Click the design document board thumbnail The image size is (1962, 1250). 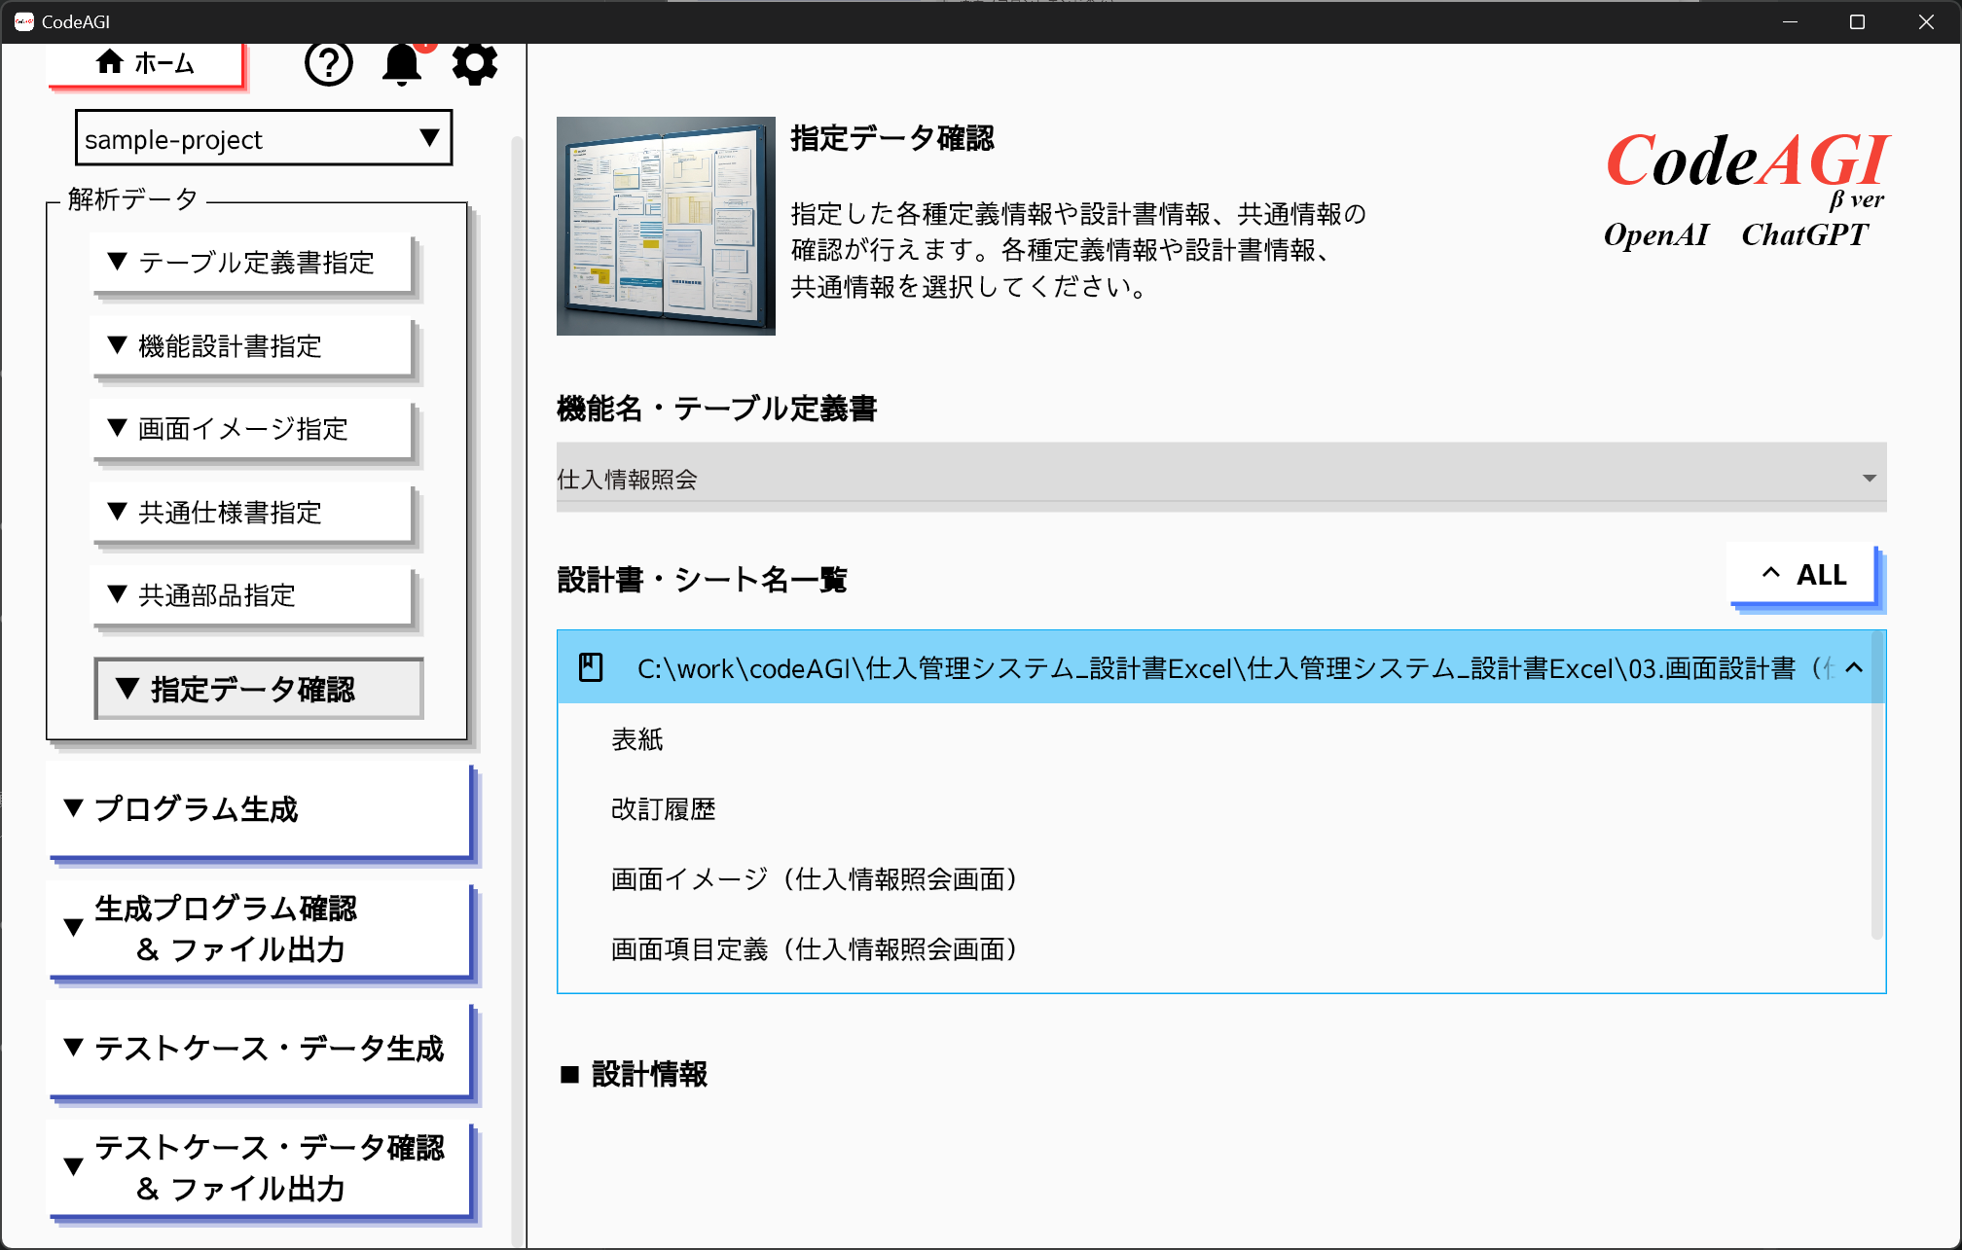tap(666, 226)
